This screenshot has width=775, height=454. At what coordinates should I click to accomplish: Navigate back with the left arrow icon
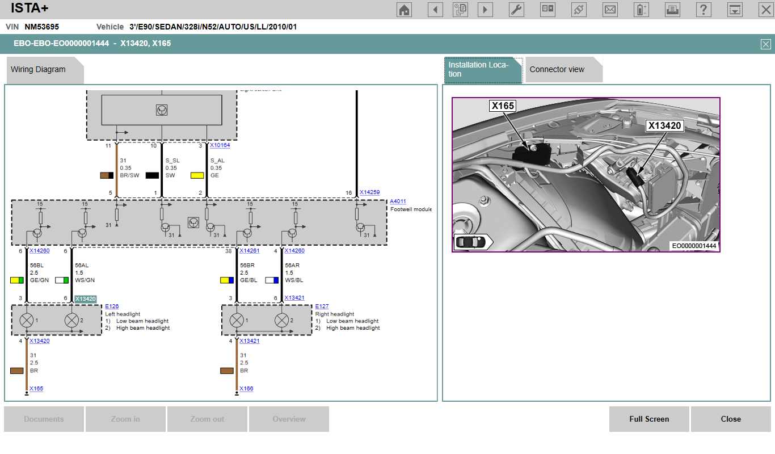click(x=435, y=10)
